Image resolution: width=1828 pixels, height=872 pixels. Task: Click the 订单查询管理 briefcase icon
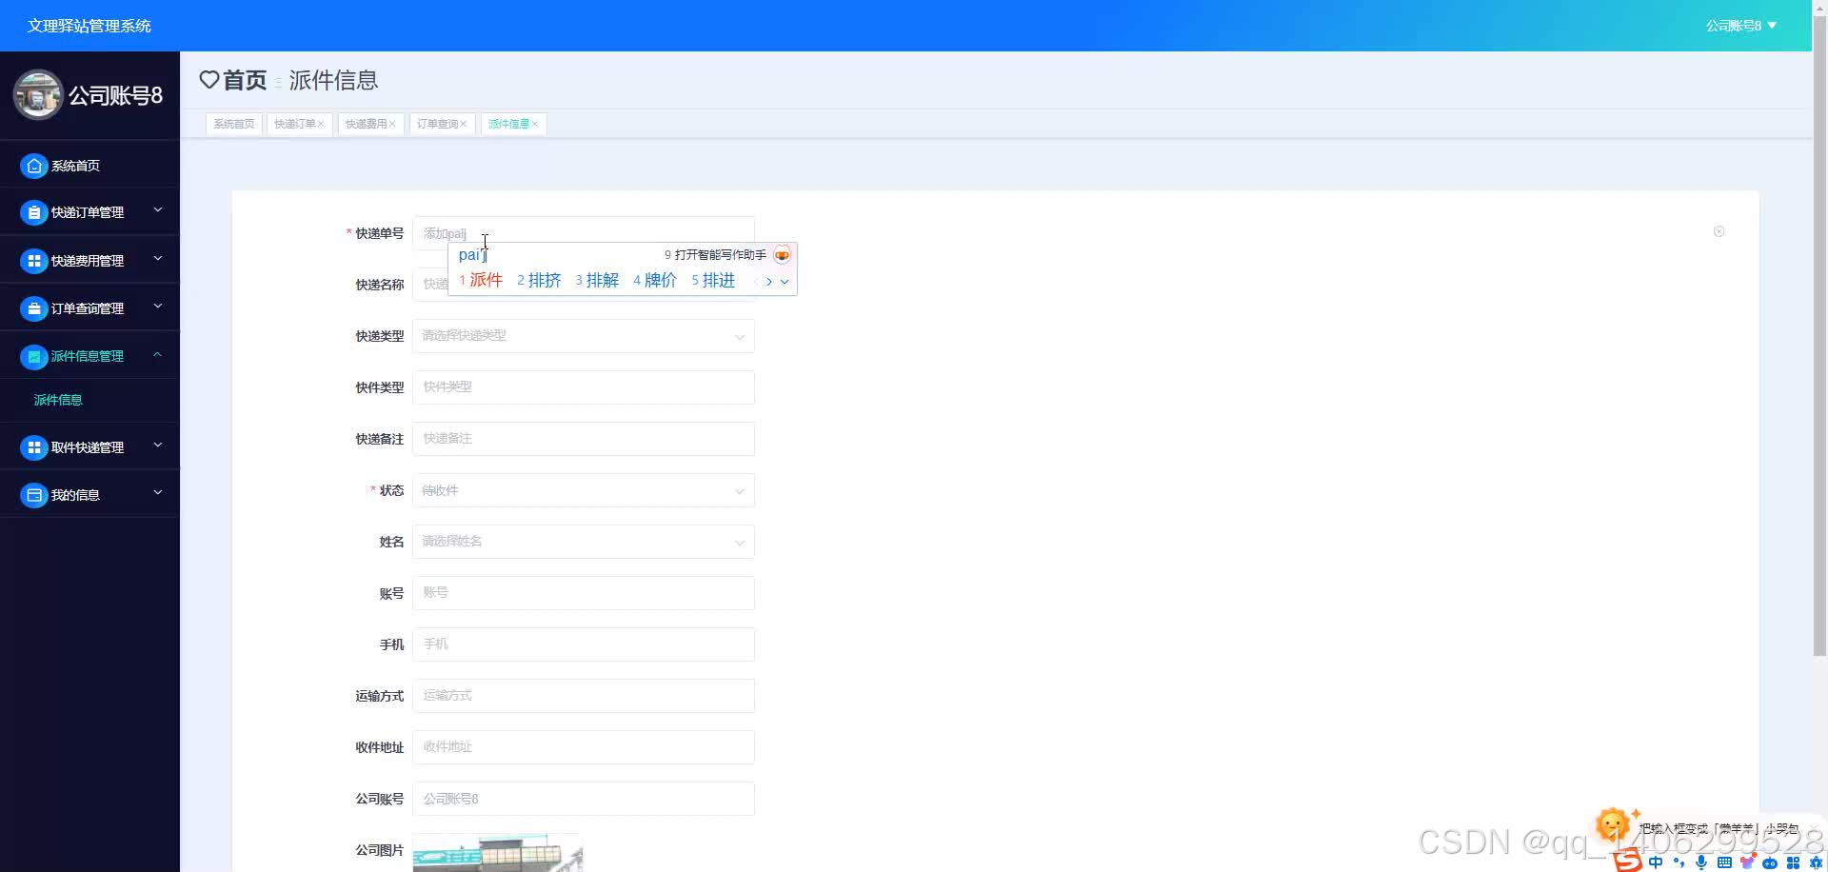pos(34,308)
